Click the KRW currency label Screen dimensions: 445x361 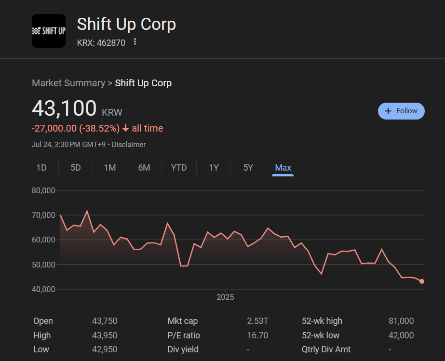point(112,112)
